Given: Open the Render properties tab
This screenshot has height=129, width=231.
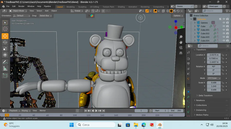Looking at the screenshot, I should [188, 59].
